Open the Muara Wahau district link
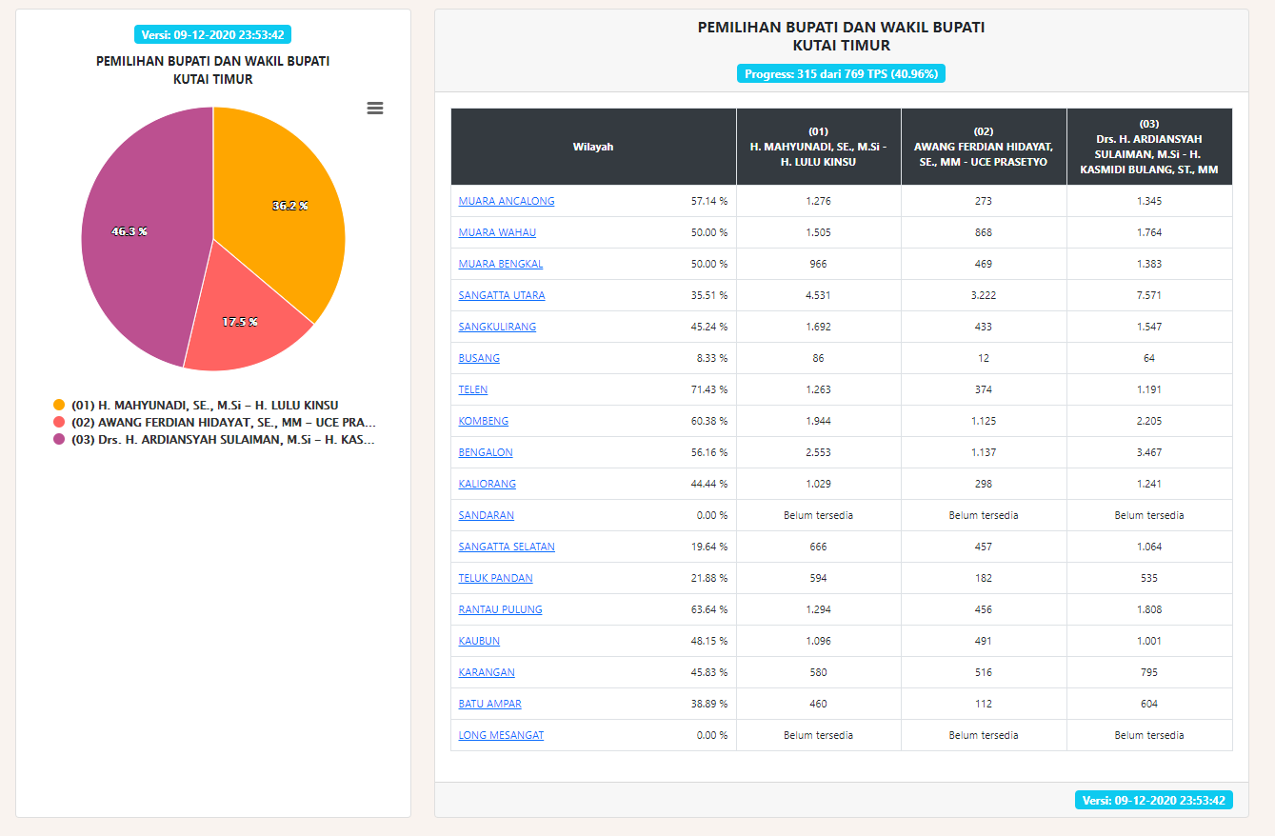Screen dimensions: 1275x836 [497, 232]
